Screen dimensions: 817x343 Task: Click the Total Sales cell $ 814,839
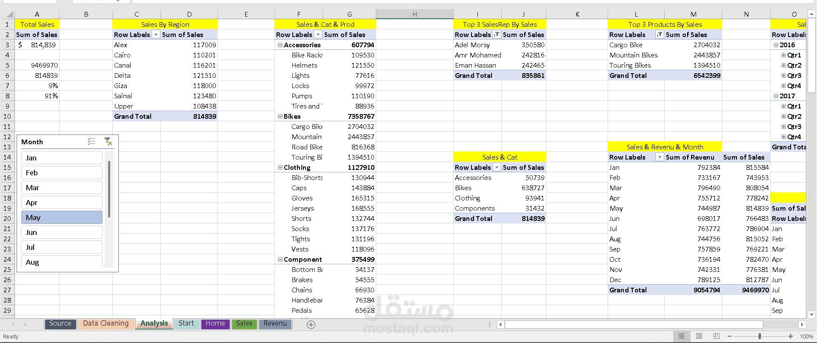click(x=37, y=45)
